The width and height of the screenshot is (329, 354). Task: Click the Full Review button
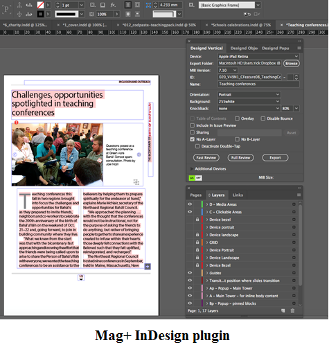coord(240,158)
